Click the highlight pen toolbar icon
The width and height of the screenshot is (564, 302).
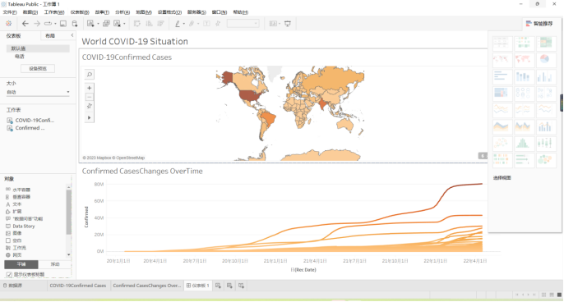pos(178,24)
